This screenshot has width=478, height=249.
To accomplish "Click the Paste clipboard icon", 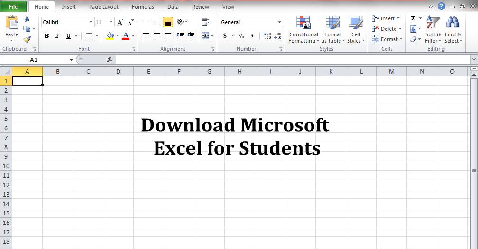I will point(11,23).
